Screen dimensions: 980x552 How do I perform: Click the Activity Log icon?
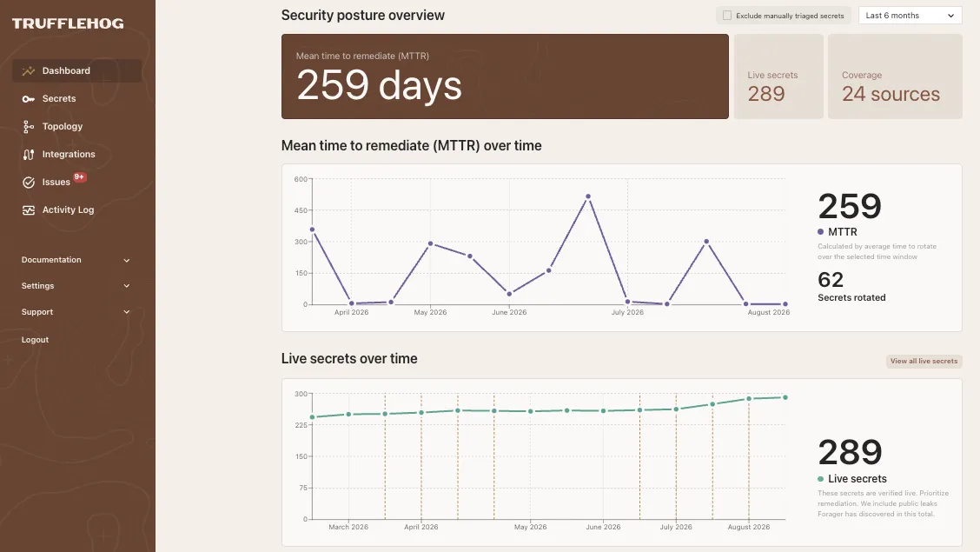coord(28,210)
